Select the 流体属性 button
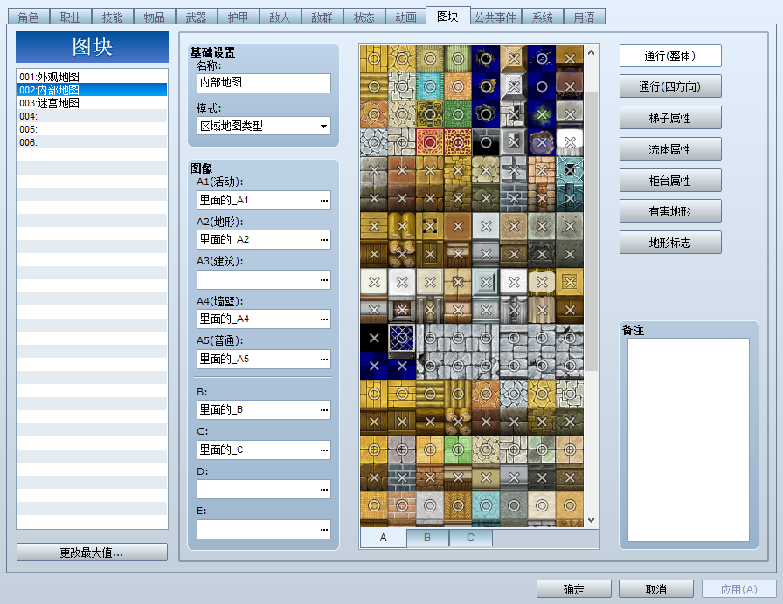 click(670, 149)
